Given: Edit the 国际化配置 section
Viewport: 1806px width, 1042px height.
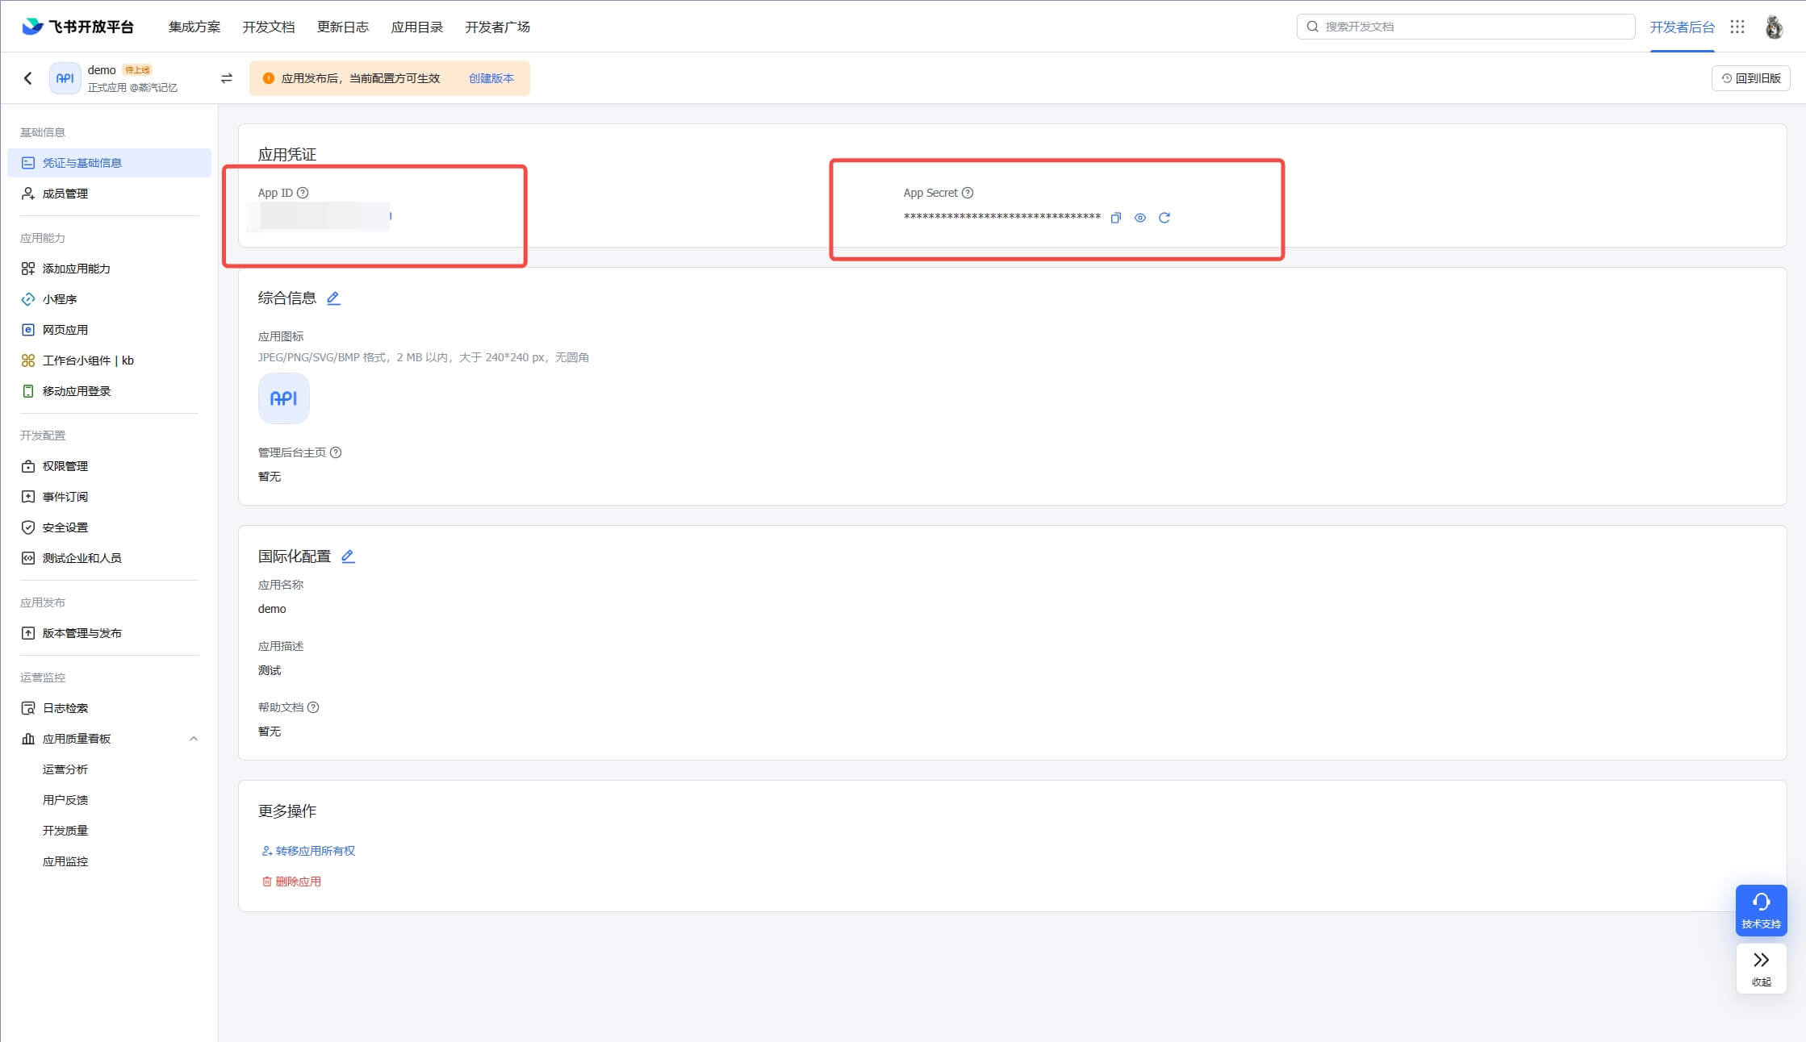Looking at the screenshot, I should pos(348,556).
